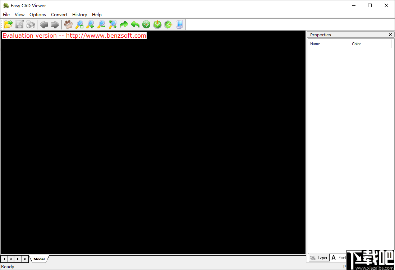The height and width of the screenshot is (270, 395).
Task: Click the back navigation arrow
Action: coord(44,24)
